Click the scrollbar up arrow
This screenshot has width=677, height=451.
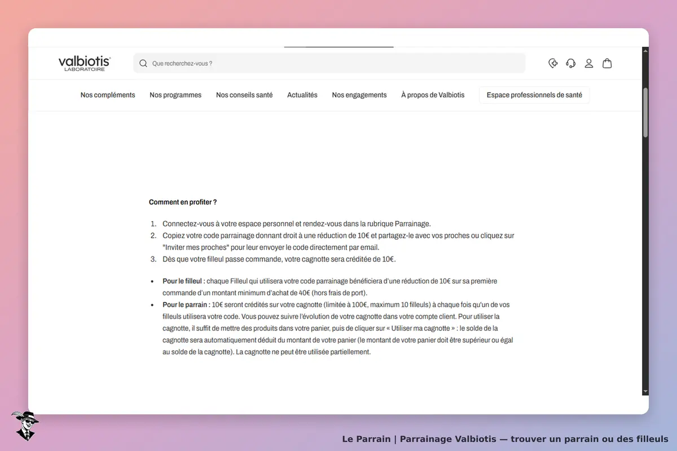pyautogui.click(x=645, y=51)
